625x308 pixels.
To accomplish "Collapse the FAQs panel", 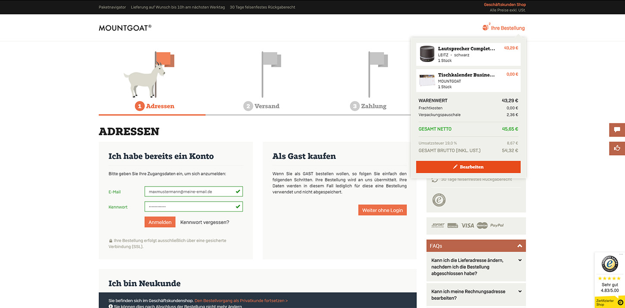I will [519, 246].
